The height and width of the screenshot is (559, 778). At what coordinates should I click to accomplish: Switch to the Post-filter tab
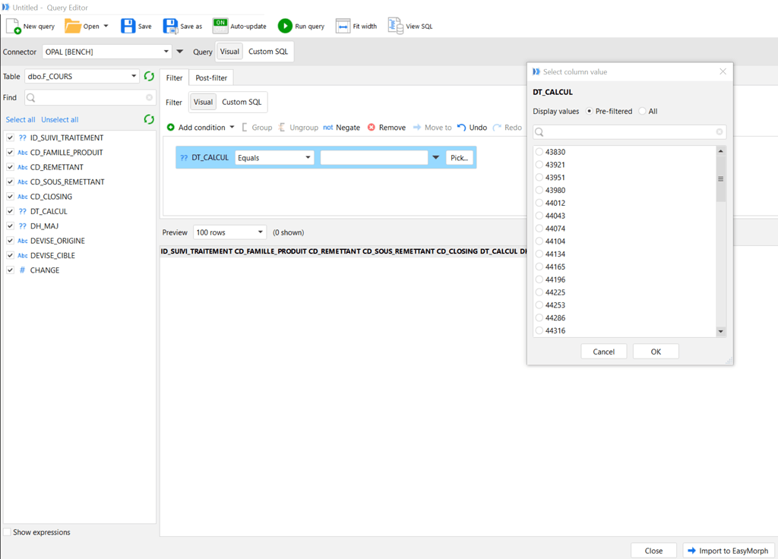[210, 77]
